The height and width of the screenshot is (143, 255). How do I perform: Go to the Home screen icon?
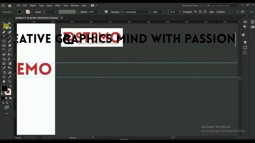[x=10, y=6]
